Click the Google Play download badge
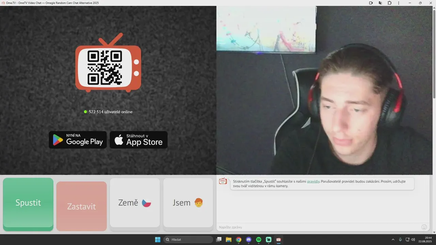 pyautogui.click(x=78, y=140)
